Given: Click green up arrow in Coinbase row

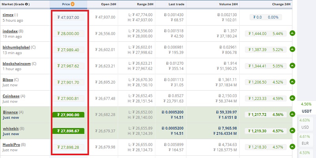Looking at the screenshot, I should (292, 98).
